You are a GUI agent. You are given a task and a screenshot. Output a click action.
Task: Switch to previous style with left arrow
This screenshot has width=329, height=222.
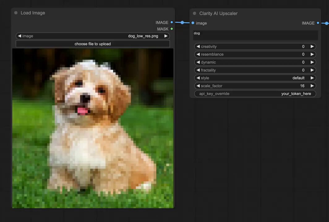(x=198, y=78)
